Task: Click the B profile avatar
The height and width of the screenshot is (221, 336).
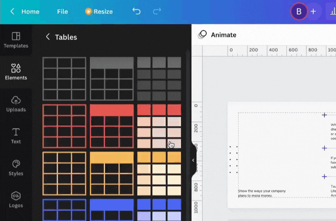Action: coord(299,11)
